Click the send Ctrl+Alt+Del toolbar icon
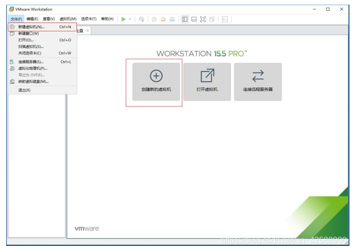The height and width of the screenshot is (250, 352). click(x=141, y=19)
